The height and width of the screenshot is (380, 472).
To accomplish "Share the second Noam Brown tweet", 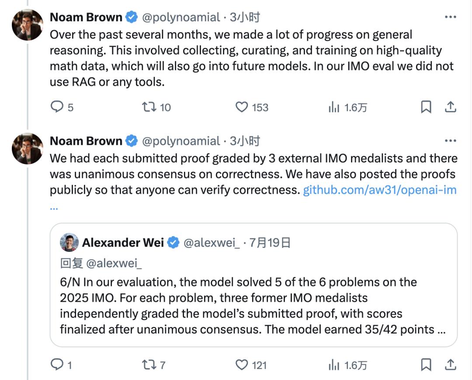I will tap(450, 365).
